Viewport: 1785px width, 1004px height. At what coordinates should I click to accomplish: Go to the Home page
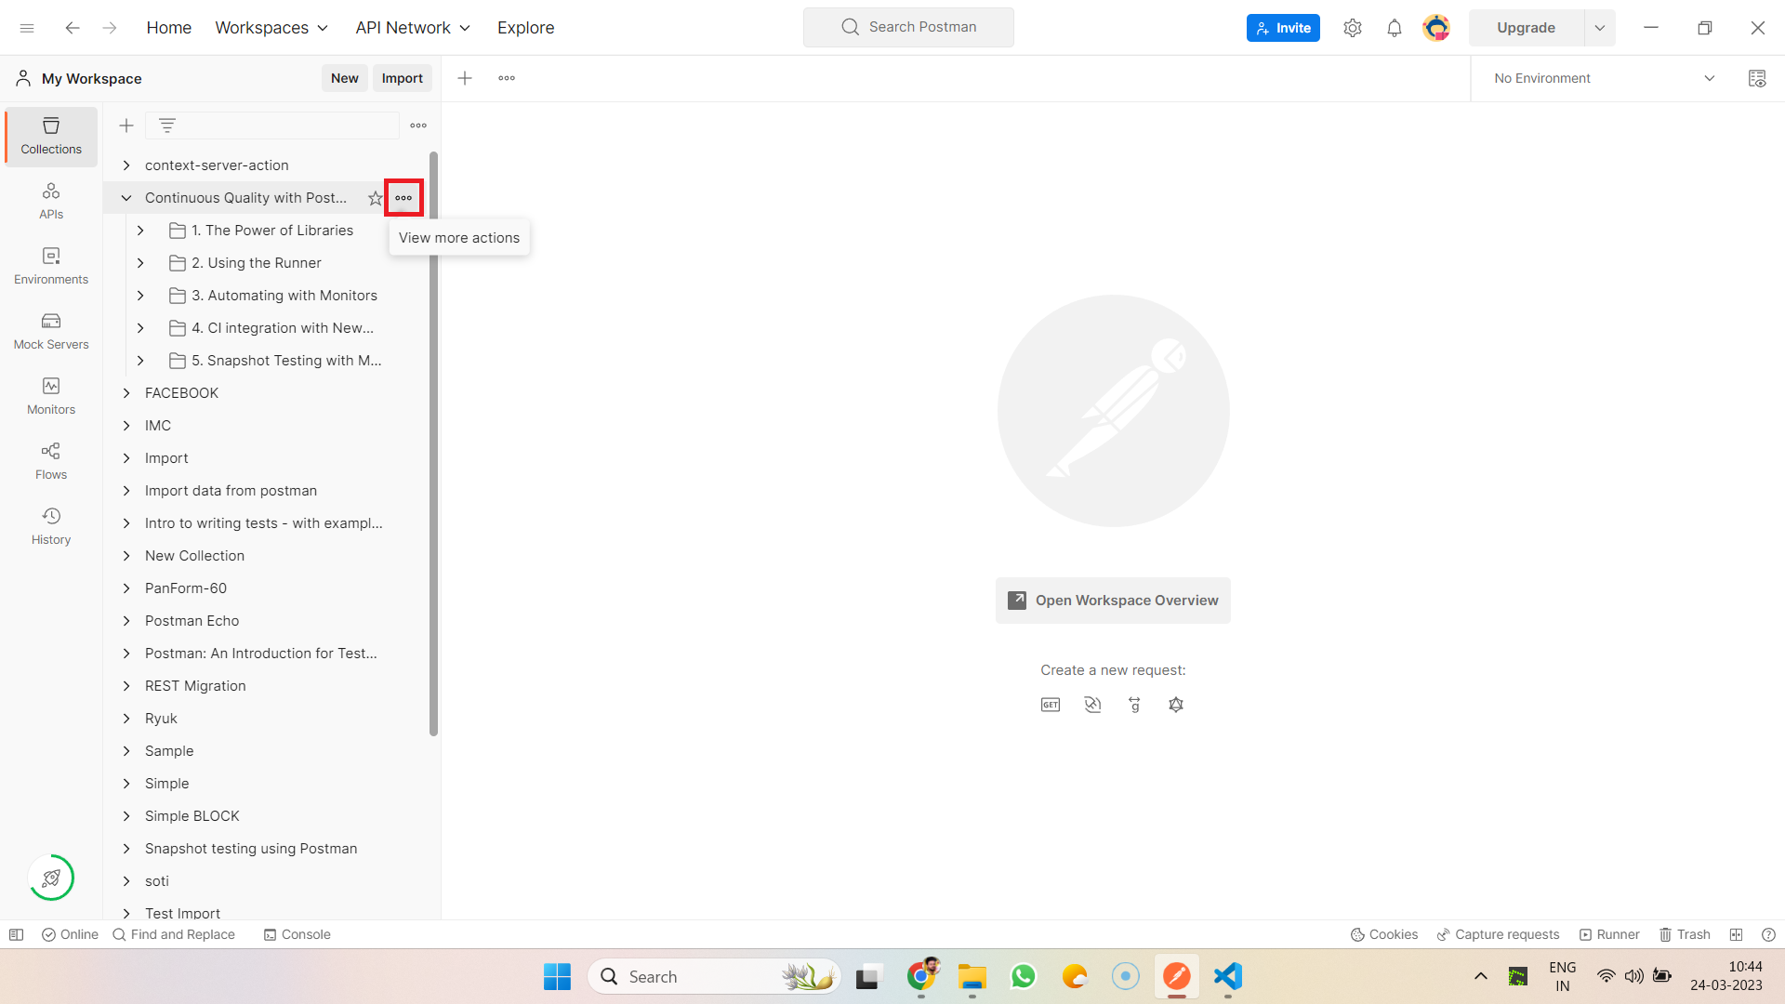click(x=169, y=28)
